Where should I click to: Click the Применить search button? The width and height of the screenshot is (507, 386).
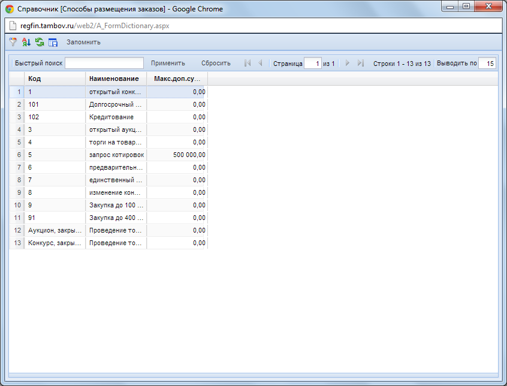pos(168,63)
